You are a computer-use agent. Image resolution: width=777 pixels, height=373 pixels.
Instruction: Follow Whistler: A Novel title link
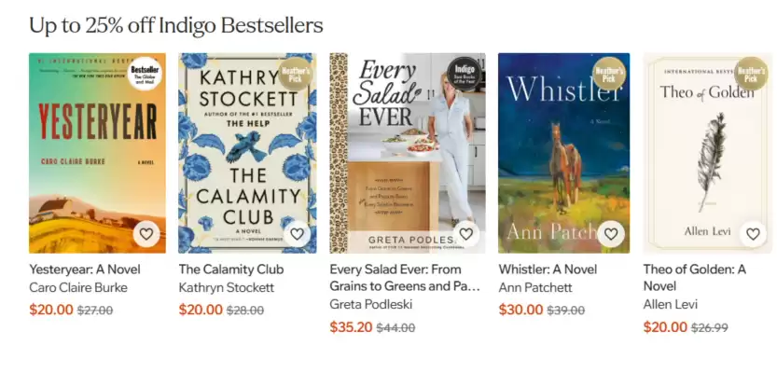pos(548,269)
